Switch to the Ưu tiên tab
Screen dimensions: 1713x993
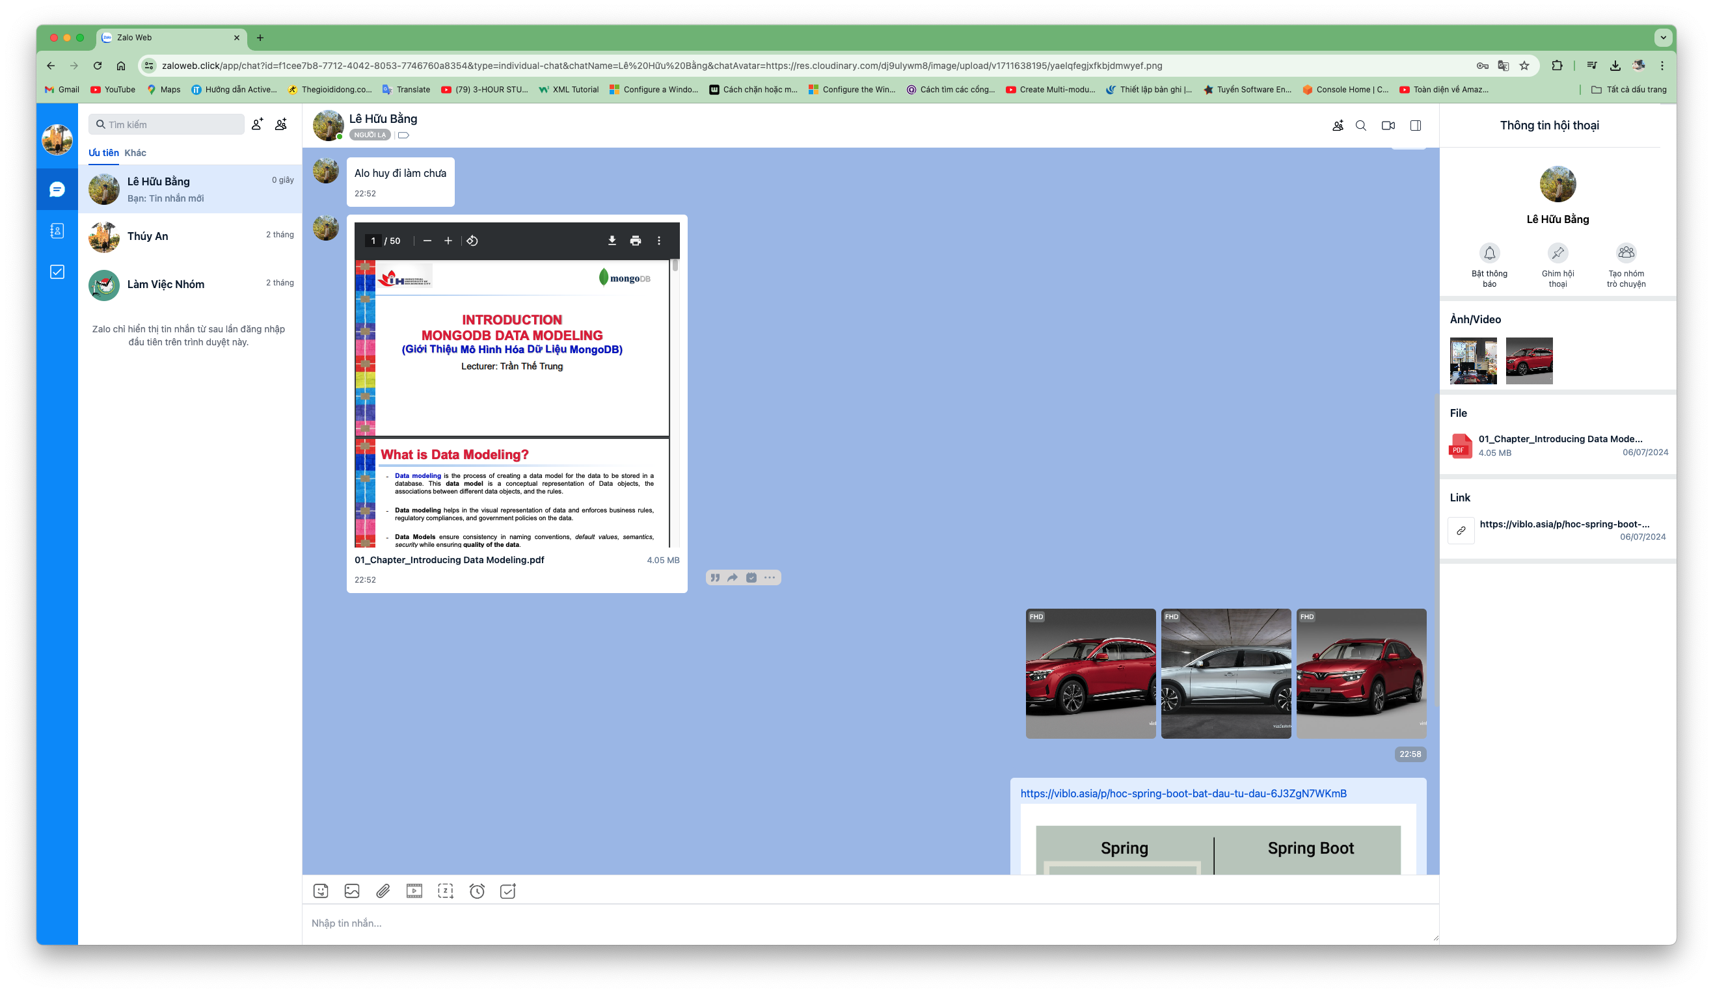coord(103,153)
